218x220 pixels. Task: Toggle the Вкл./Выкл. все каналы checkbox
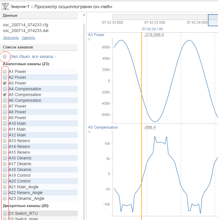tap(5, 57)
